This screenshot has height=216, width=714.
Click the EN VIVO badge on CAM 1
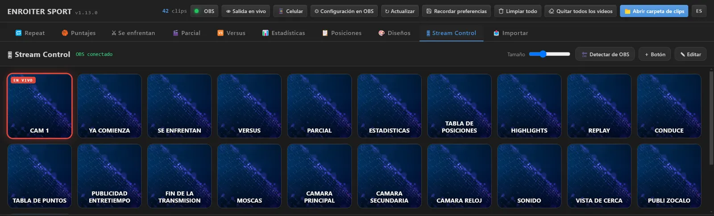[x=23, y=80]
